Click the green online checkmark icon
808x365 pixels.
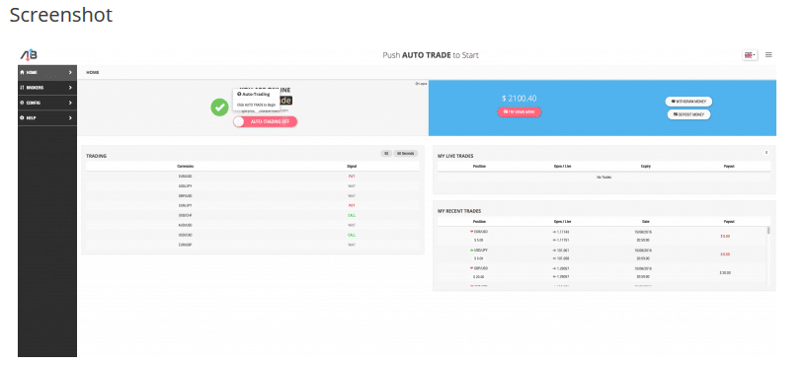(x=219, y=108)
